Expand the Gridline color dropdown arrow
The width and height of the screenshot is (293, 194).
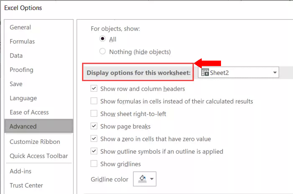coord(152,179)
